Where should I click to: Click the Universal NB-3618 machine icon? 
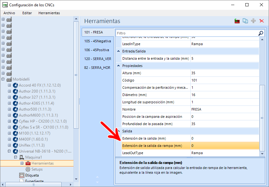(15, 151)
